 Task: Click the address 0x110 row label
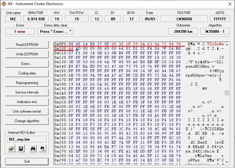61,53
